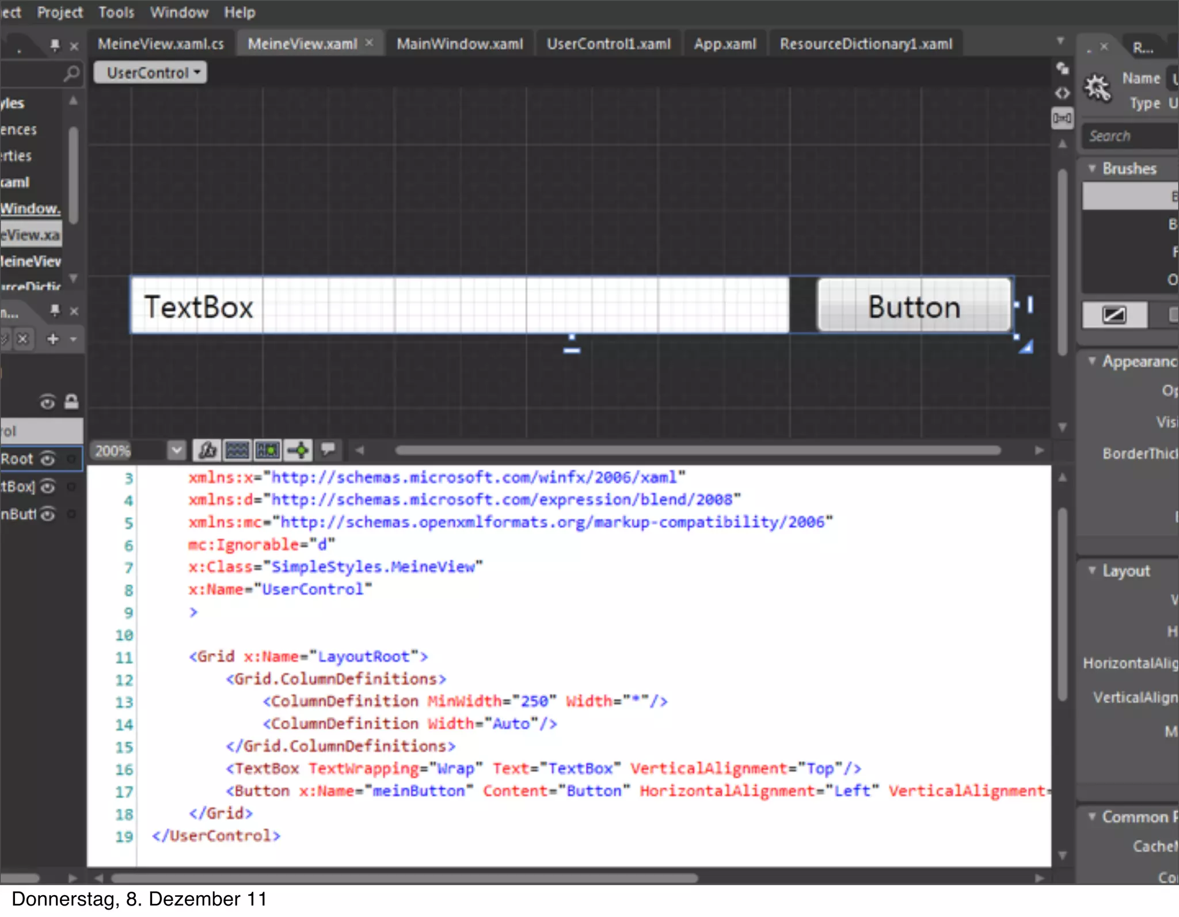Open the zoom level dropdown arrow
The height and width of the screenshot is (917, 1179).
[177, 451]
